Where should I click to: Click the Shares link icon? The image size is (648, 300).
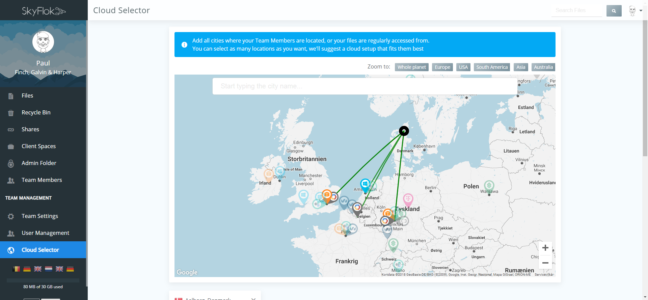pyautogui.click(x=11, y=130)
